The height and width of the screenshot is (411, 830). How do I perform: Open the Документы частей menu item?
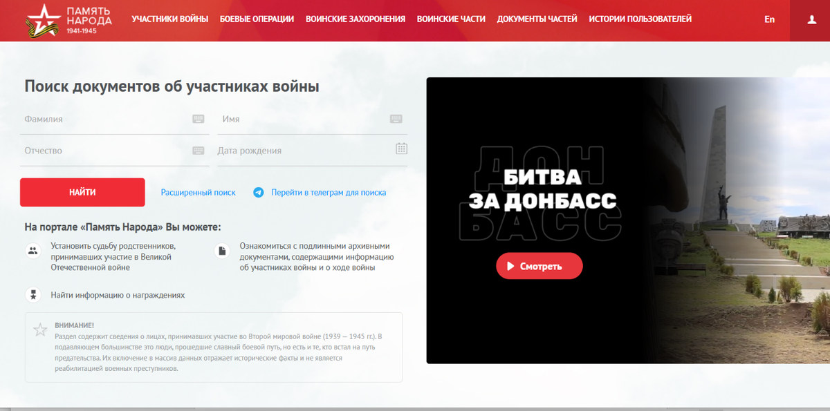tap(537, 19)
